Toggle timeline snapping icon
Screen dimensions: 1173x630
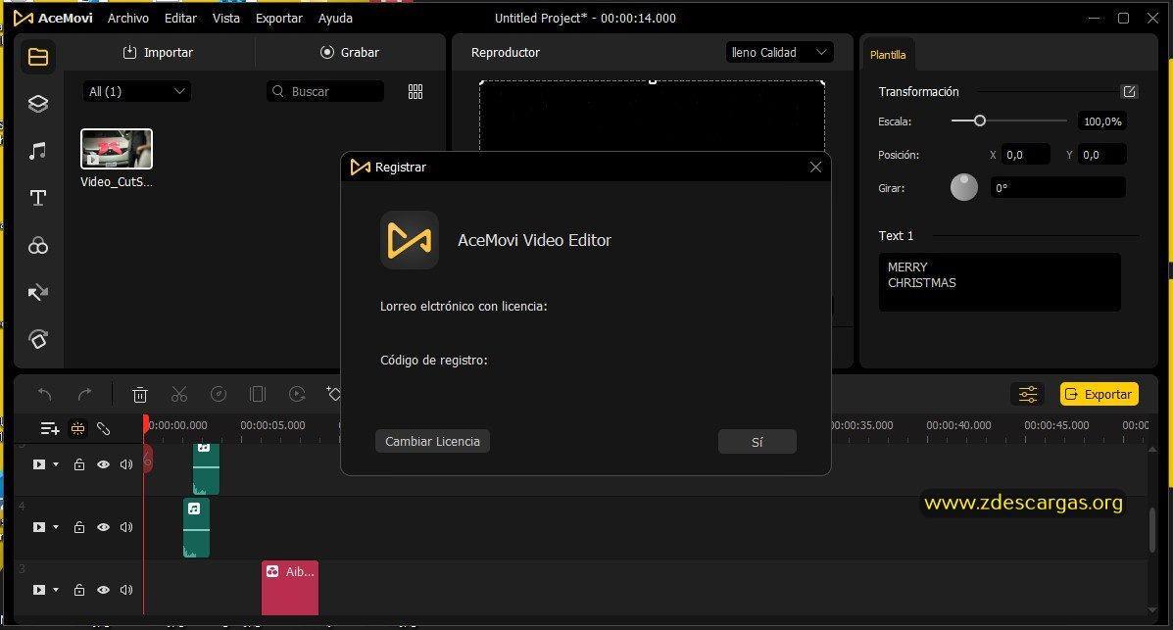tap(77, 429)
